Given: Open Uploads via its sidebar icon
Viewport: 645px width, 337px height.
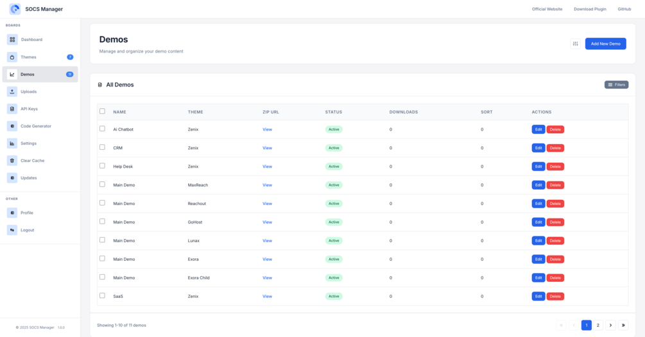Looking at the screenshot, I should coord(12,92).
